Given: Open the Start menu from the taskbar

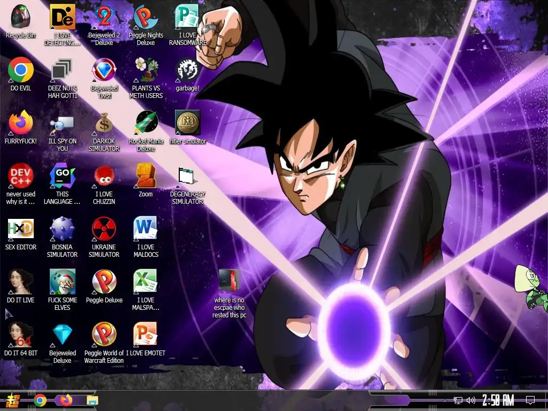Looking at the screenshot, I should [x=13, y=400].
